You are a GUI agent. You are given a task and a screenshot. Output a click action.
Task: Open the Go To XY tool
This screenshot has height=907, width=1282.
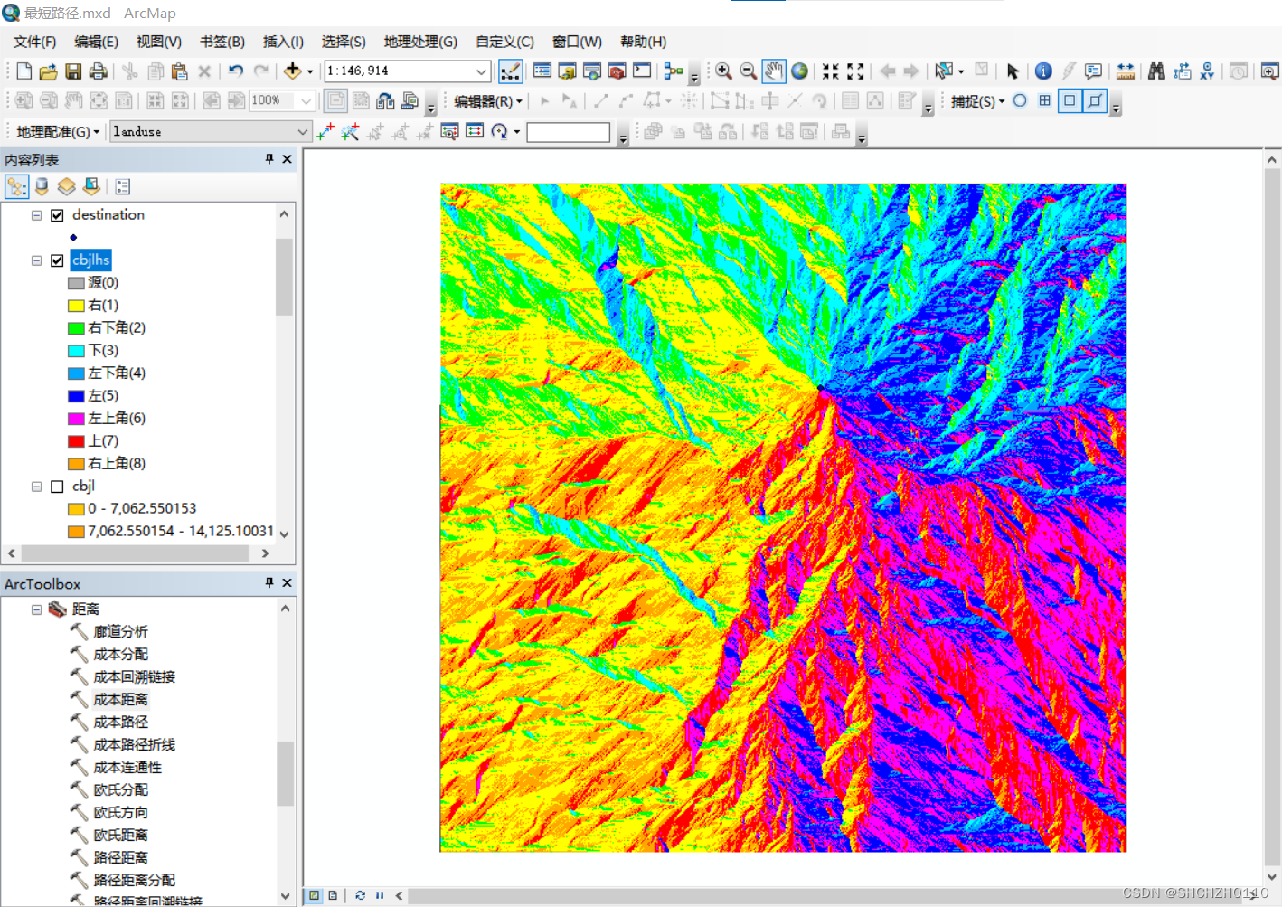(x=1207, y=71)
